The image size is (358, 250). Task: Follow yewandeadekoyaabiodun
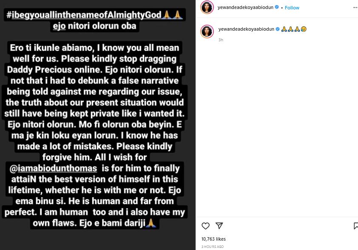coord(292,8)
